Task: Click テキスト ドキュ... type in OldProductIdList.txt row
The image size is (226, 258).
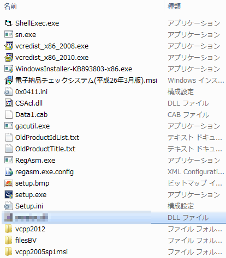Action: (x=195, y=138)
